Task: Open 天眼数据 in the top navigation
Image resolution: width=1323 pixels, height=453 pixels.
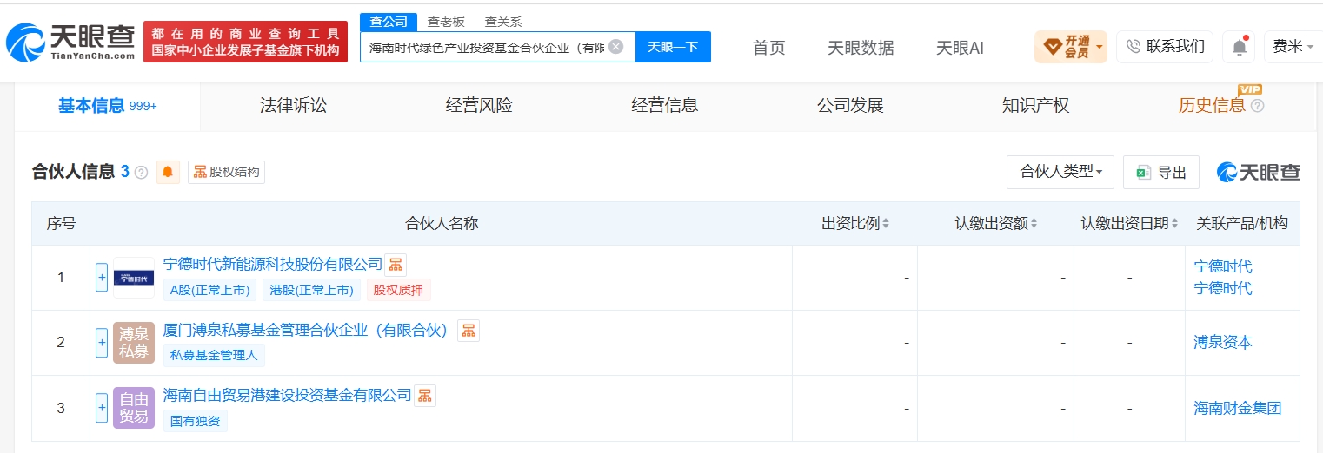Action: 861,48
